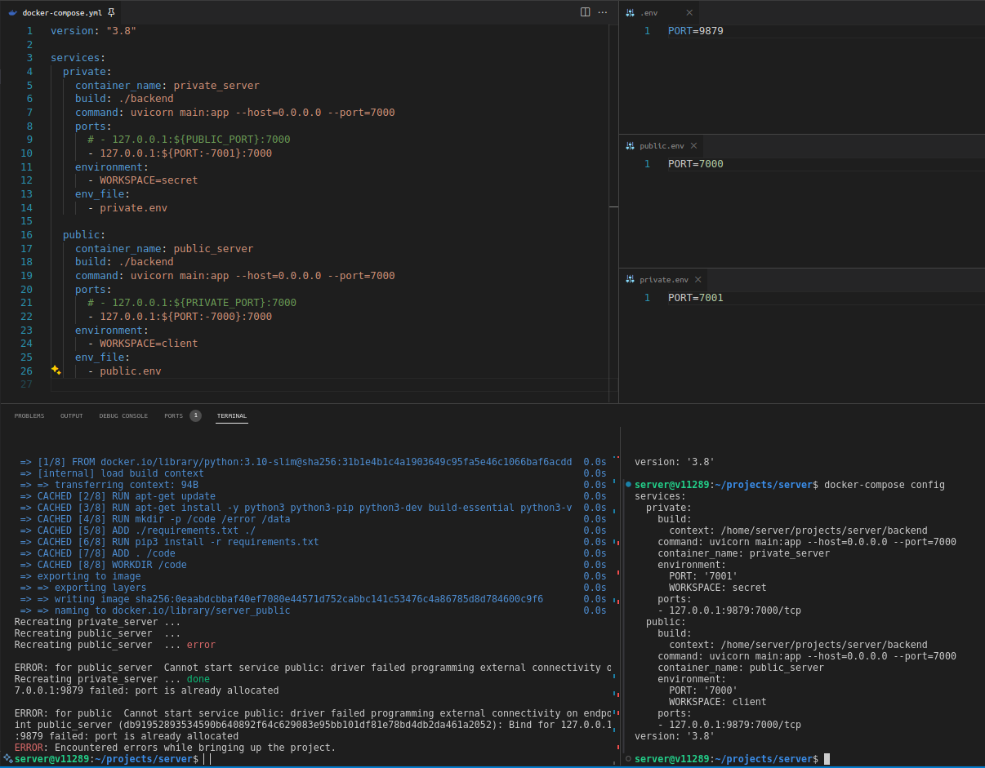Close the public.env tab
The width and height of the screenshot is (985, 768).
tap(693, 145)
